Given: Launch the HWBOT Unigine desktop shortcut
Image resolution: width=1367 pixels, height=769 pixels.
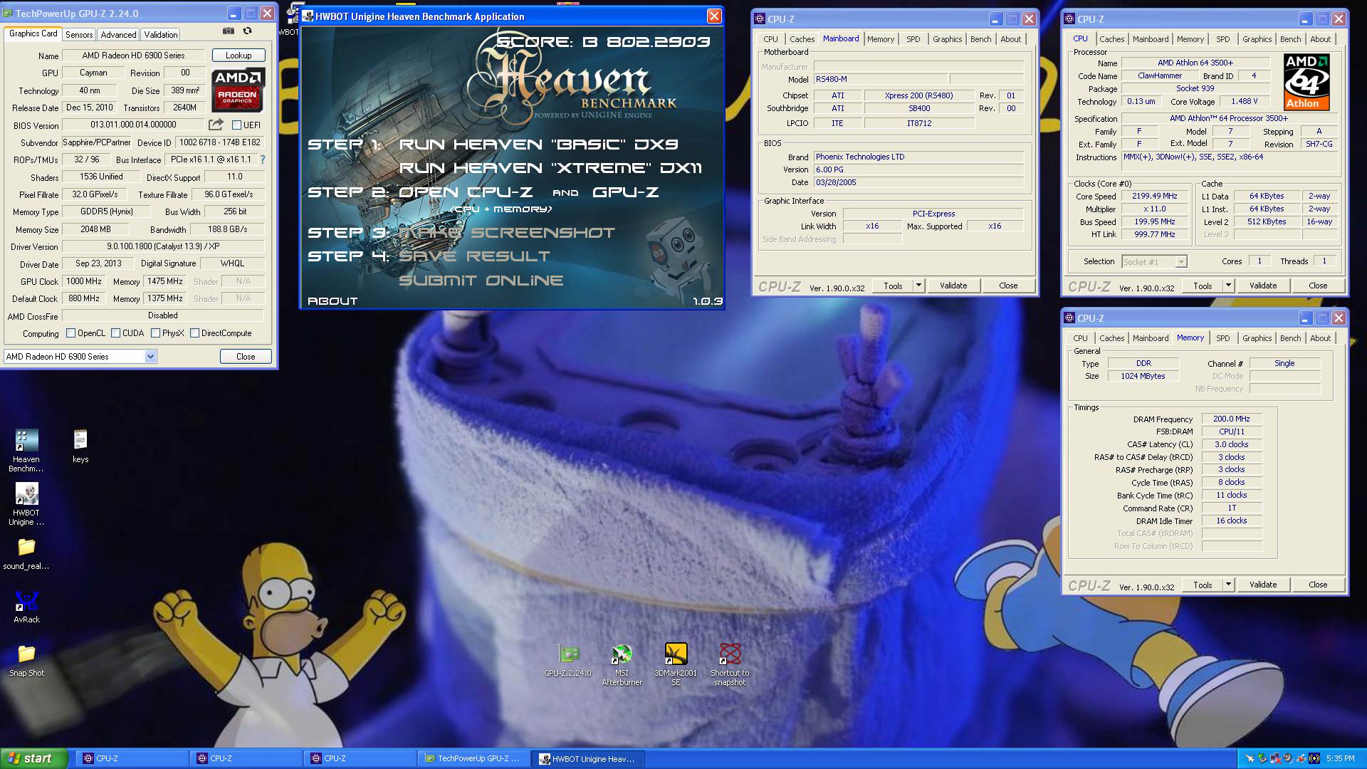Looking at the screenshot, I should click(26, 504).
